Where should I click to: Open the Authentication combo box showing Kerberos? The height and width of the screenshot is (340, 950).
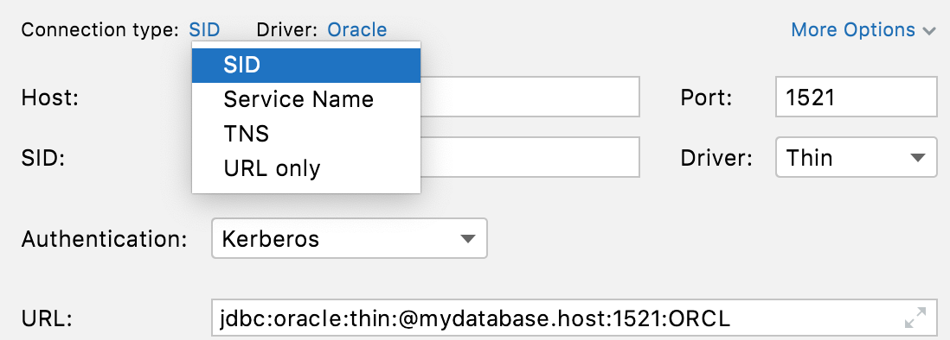(x=349, y=238)
